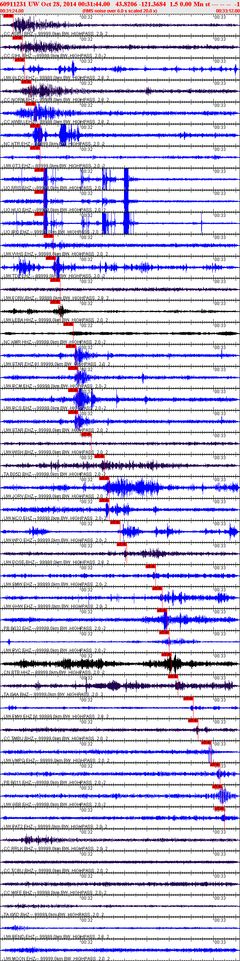Click the start time 00:31:24.00 label
Screen dimensions: 240x961
click(12, 11)
